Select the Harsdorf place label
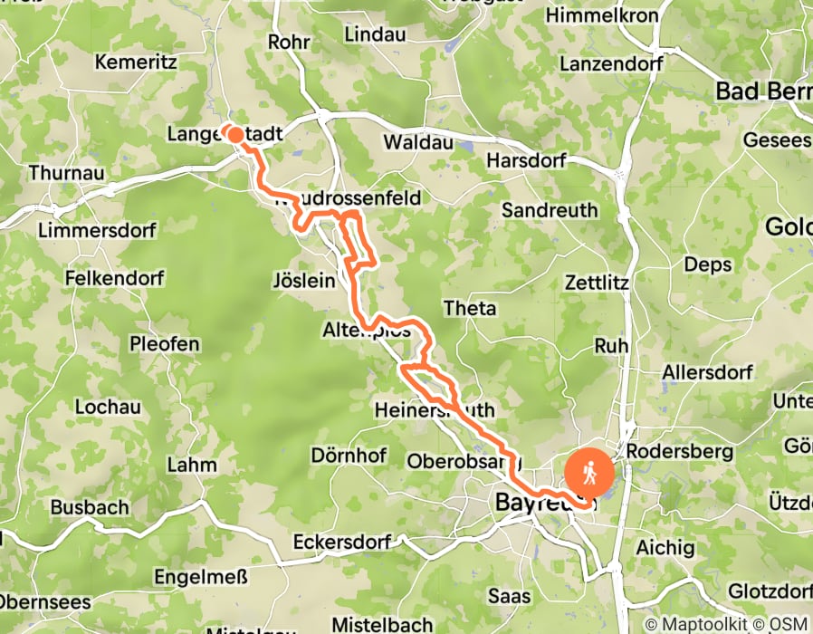The height and width of the screenshot is (634, 813). coord(526,160)
